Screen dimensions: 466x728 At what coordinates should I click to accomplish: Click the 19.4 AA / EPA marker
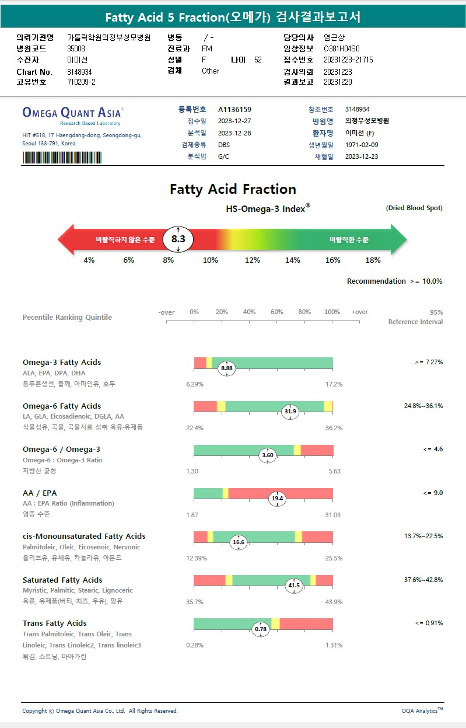tap(277, 498)
